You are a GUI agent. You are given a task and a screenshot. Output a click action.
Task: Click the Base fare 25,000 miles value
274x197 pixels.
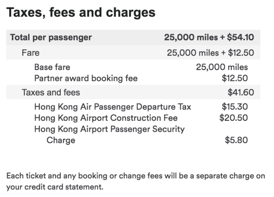[222, 67]
